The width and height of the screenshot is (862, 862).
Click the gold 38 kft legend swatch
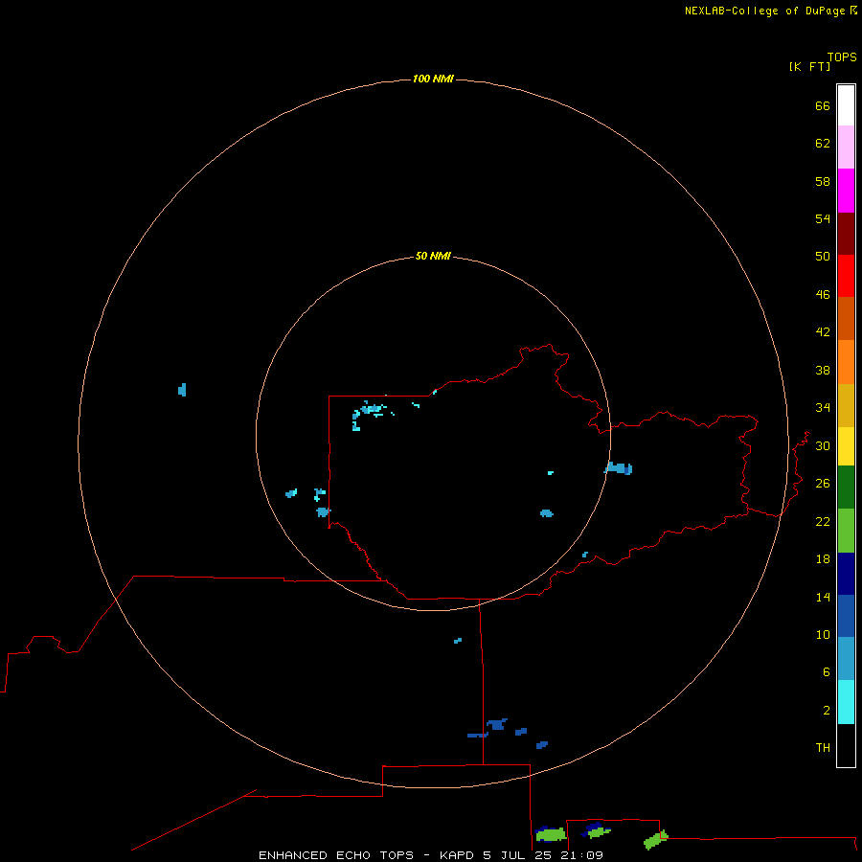point(846,405)
